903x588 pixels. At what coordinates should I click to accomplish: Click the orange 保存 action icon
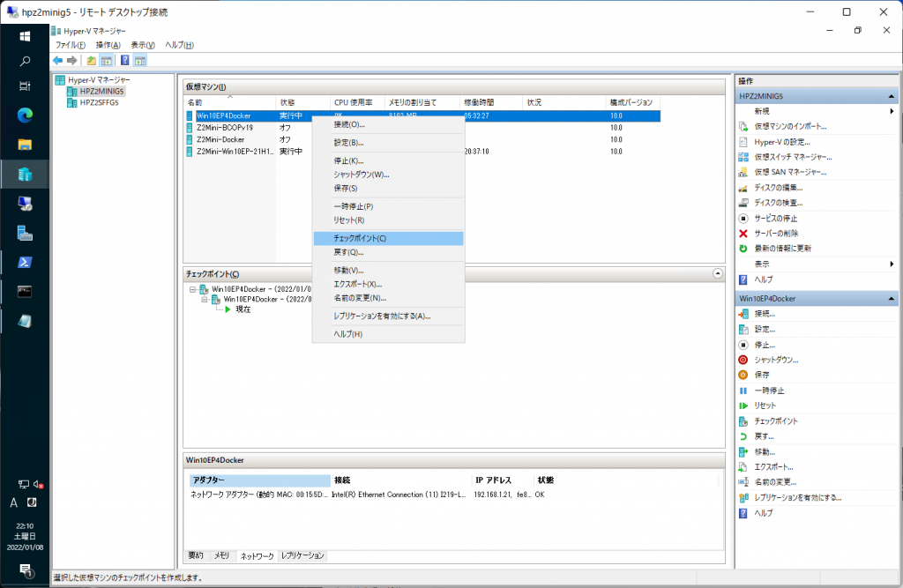pyautogui.click(x=743, y=375)
